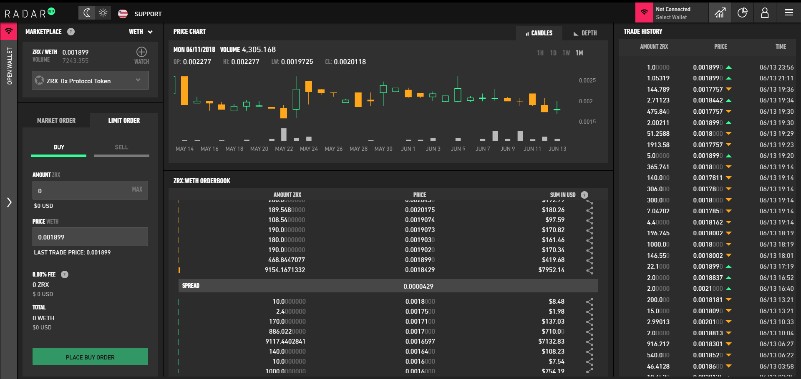Share the $8.48 bid order
Image resolution: width=801 pixels, height=379 pixels.
click(x=589, y=302)
